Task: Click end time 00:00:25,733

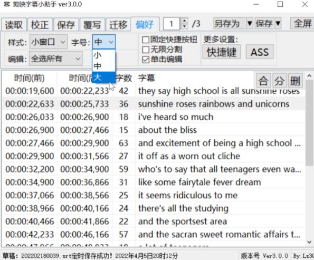Action: click(x=84, y=104)
